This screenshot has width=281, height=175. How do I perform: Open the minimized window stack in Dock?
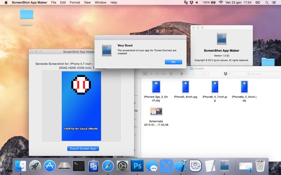246,167
